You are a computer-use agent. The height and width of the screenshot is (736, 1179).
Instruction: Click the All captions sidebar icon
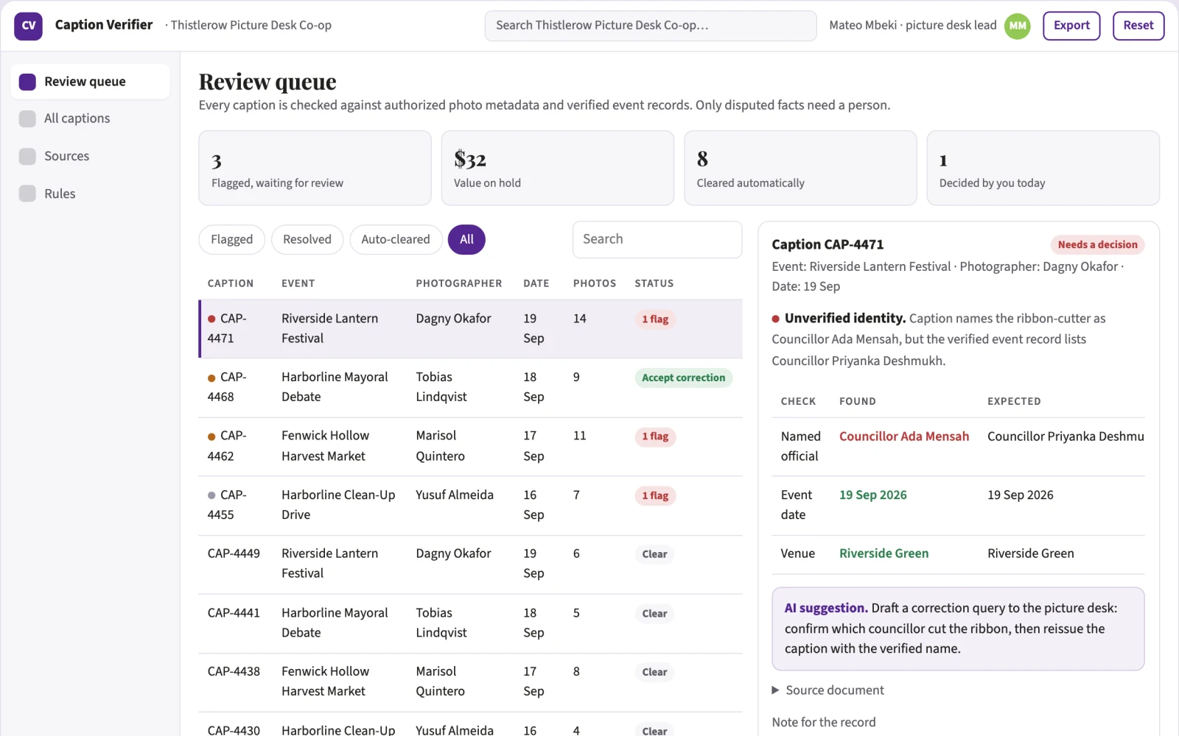coord(27,118)
